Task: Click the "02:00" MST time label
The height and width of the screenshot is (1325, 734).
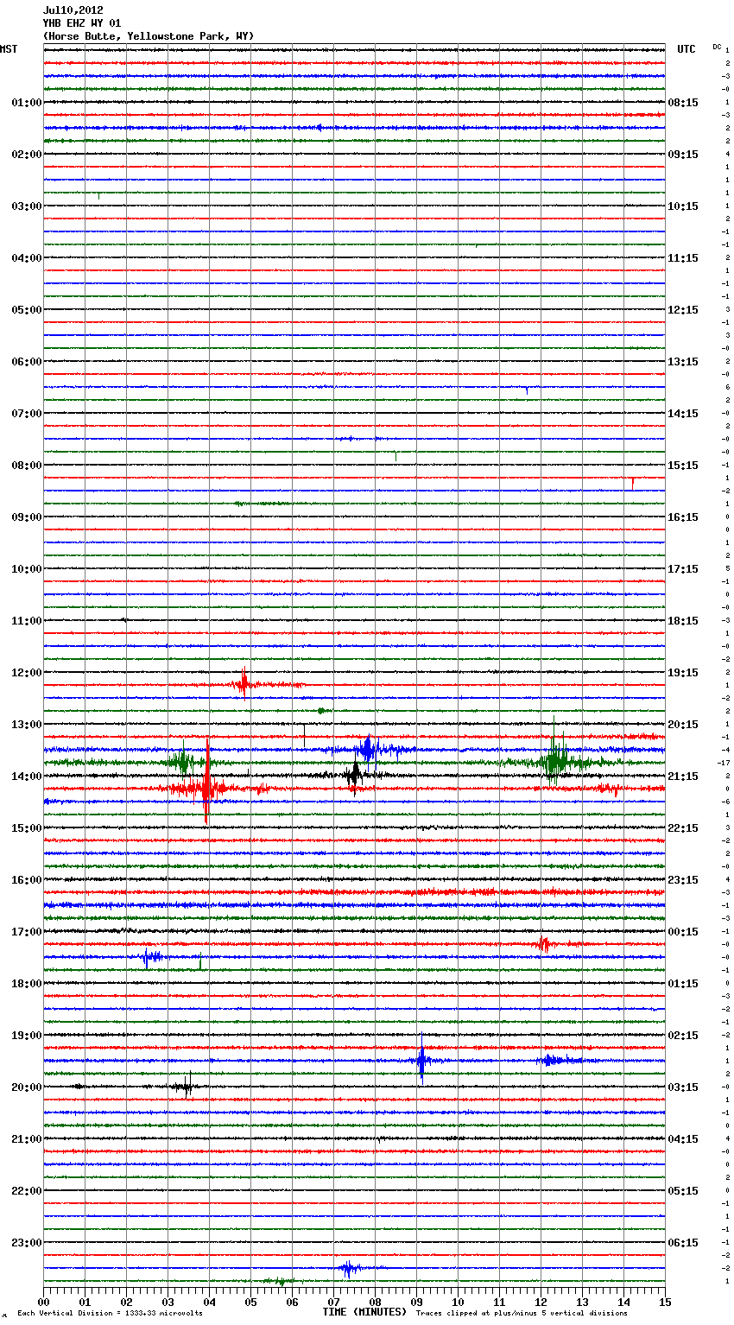Action: [x=26, y=155]
